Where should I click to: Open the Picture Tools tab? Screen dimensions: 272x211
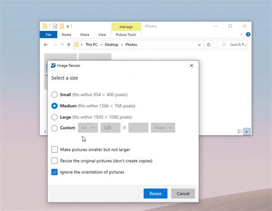click(126, 34)
